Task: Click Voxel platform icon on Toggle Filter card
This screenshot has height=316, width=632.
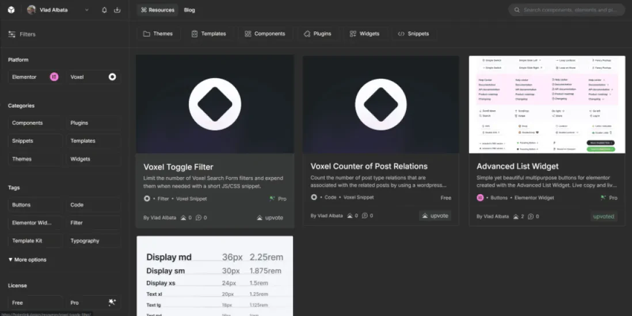Action: [147, 198]
